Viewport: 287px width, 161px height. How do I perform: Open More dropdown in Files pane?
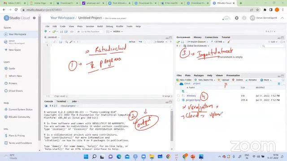click(266, 80)
